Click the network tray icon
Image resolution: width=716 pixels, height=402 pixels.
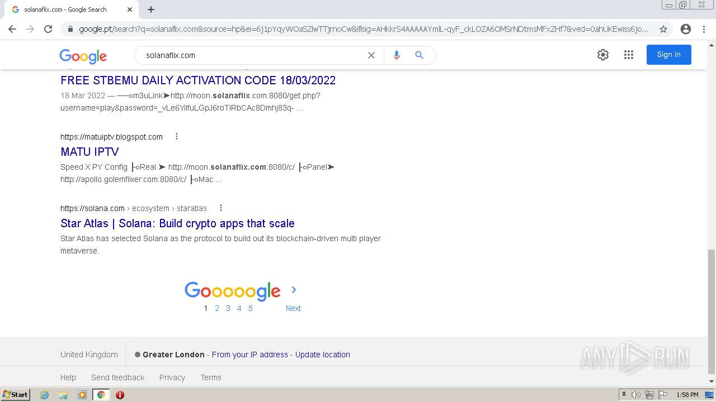649,395
